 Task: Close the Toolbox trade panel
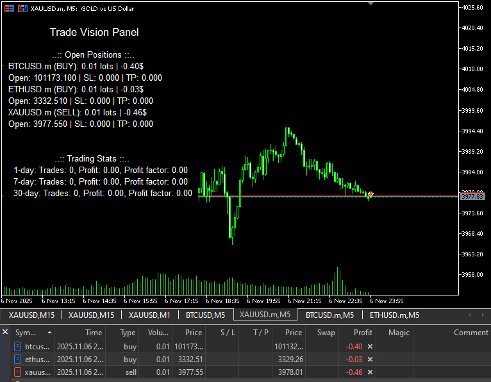[x=5, y=331]
